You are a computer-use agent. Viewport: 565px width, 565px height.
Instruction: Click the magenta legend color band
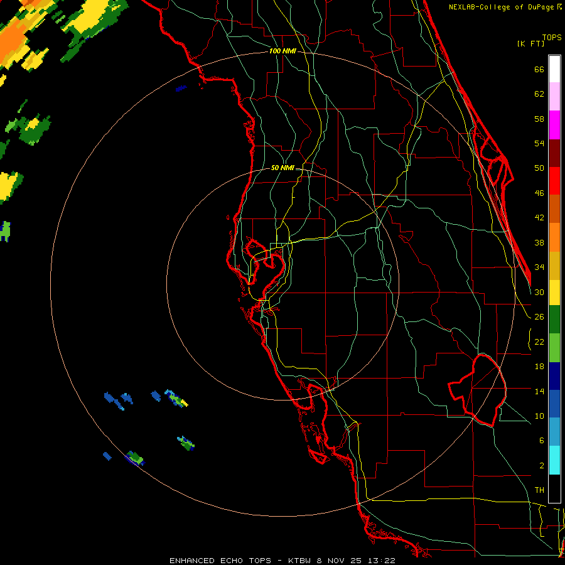click(x=554, y=125)
